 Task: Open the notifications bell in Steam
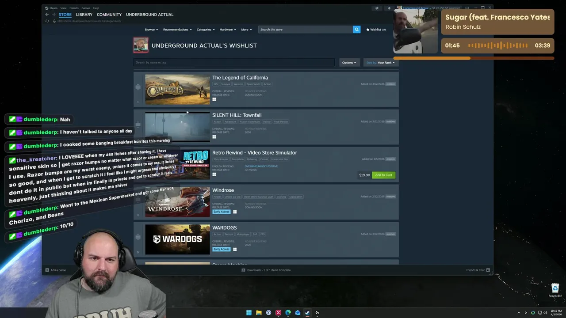click(x=389, y=8)
